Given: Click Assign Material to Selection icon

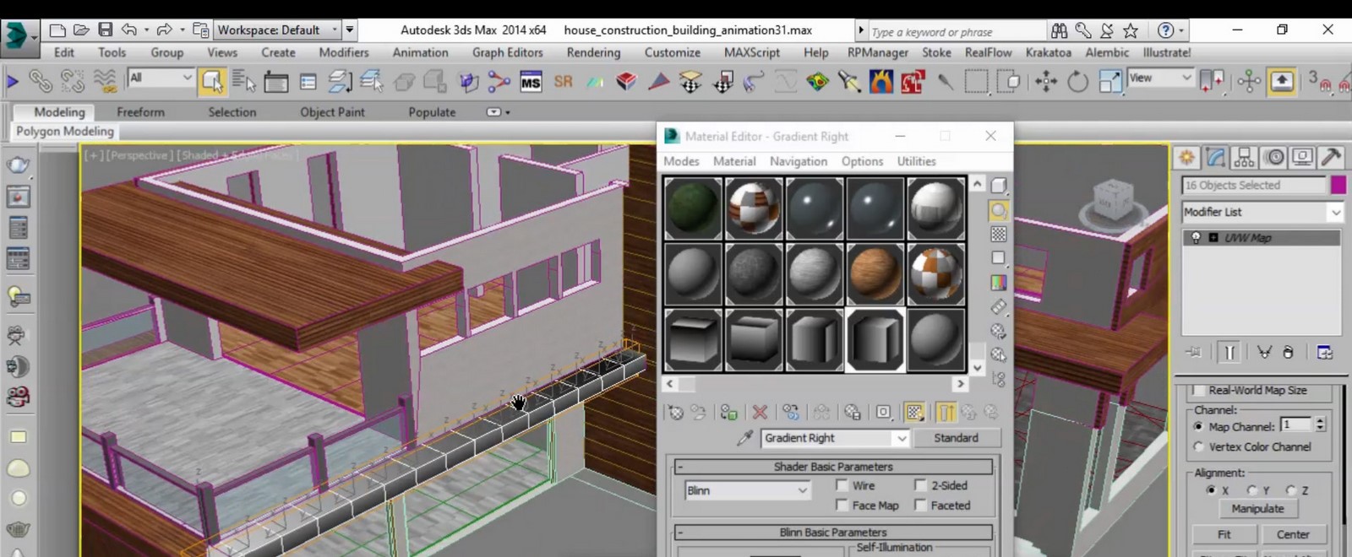Looking at the screenshot, I should [x=728, y=413].
